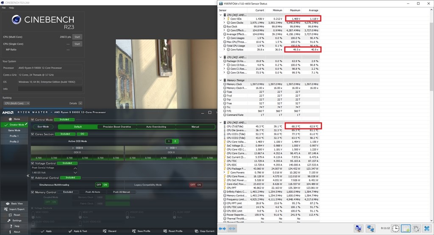Click HWiNFO vertical scrollbar thumb

tap(431, 57)
